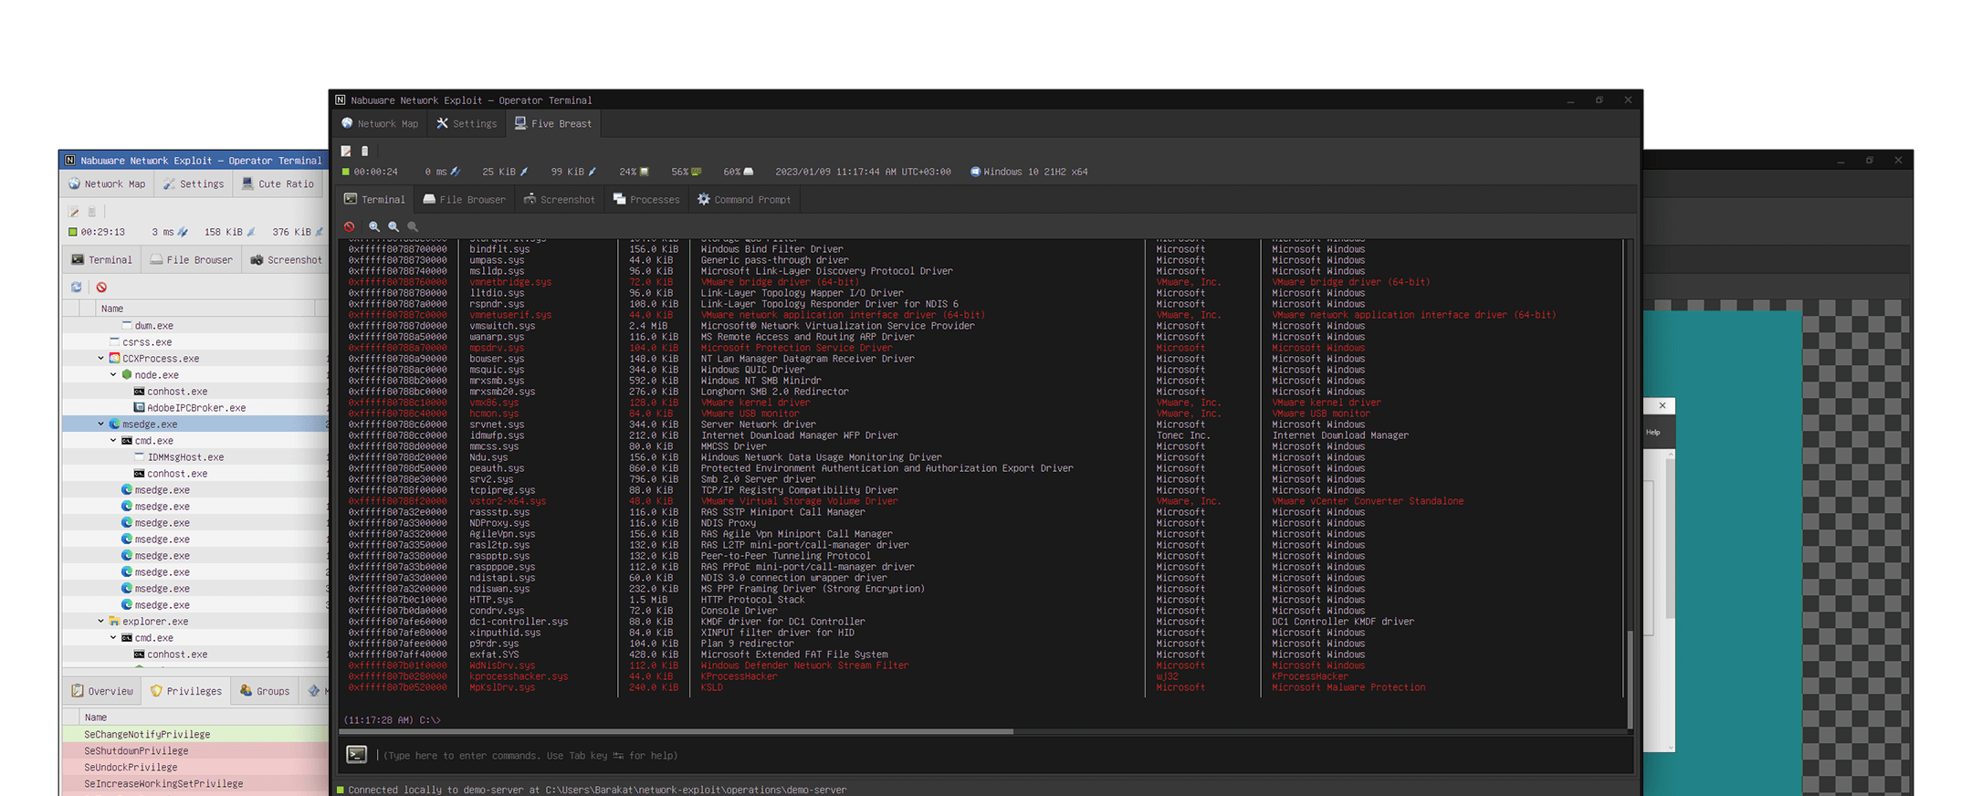This screenshot has width=1972, height=796.
Task: Select the Terminal tab in front window
Action: (374, 199)
